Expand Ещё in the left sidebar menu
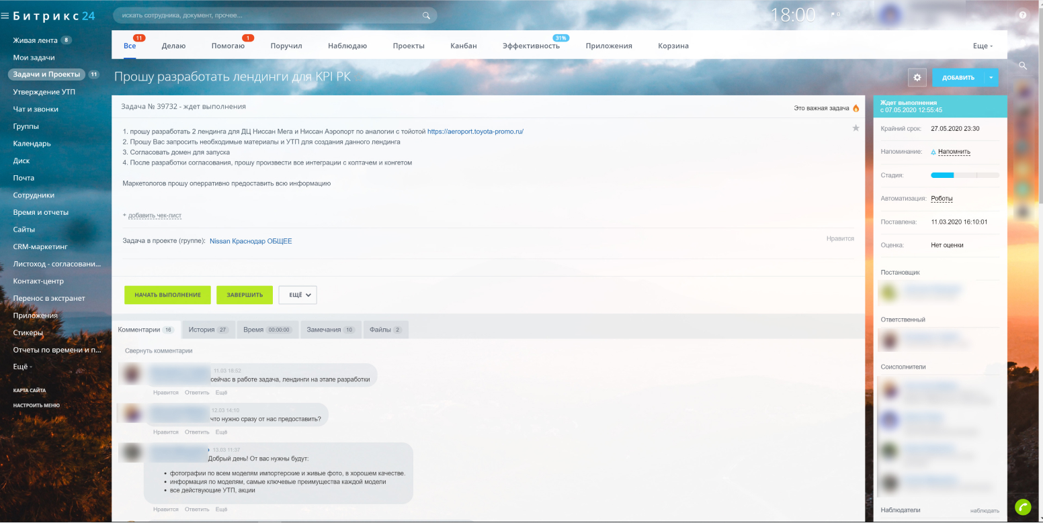1043x523 pixels. 22,367
